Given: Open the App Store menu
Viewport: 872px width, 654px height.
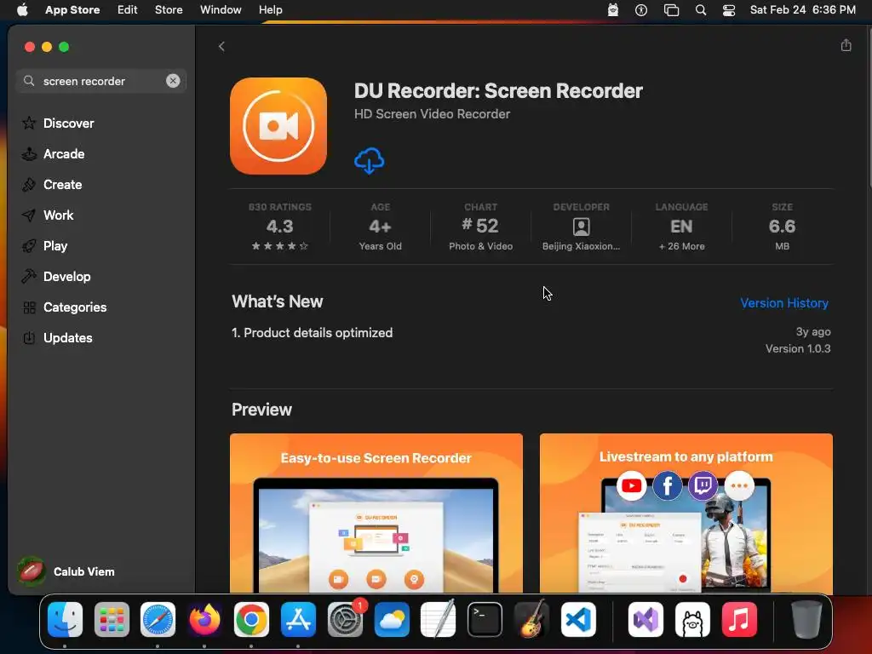Looking at the screenshot, I should click(72, 9).
